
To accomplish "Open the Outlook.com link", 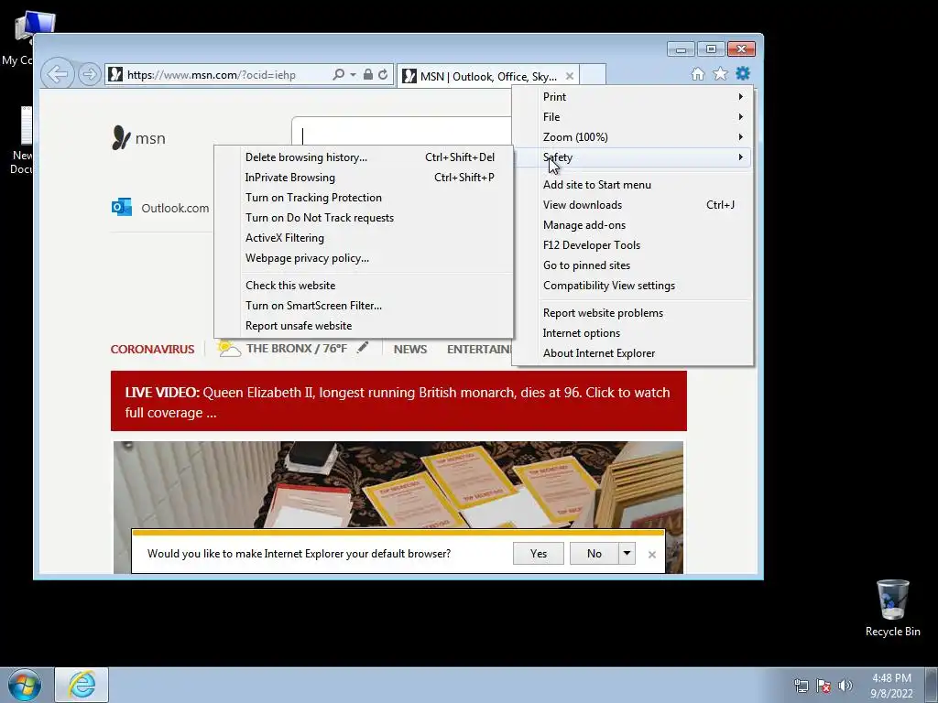I will 175,208.
